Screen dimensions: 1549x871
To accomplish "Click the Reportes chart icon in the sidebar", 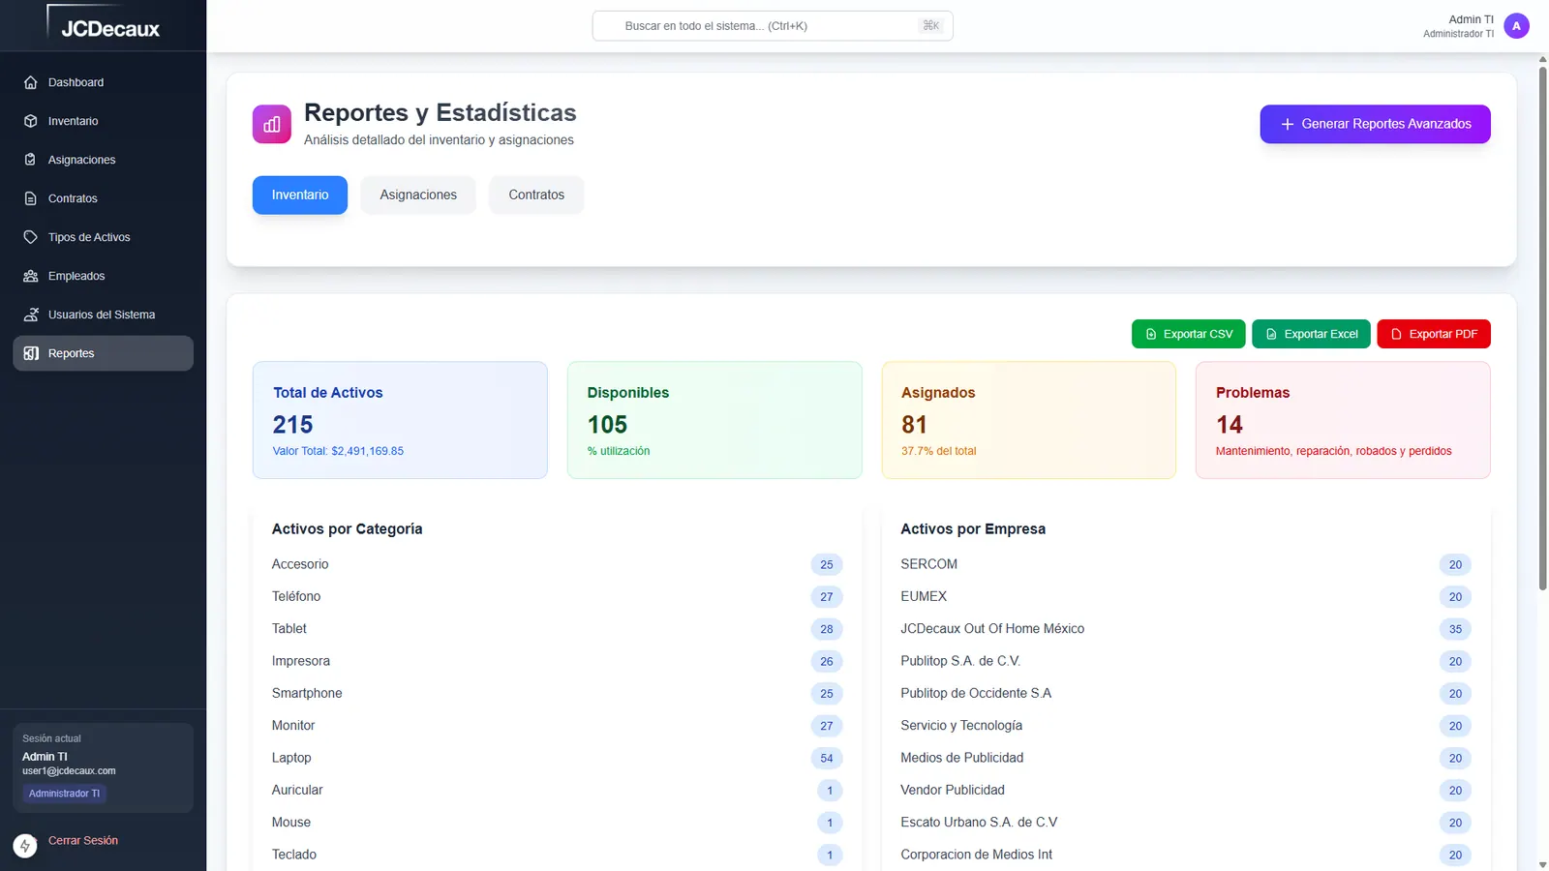I will 31,353.
